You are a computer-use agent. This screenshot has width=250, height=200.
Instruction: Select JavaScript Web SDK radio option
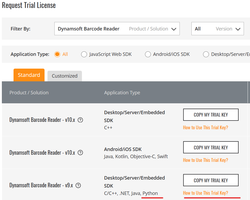[x=84, y=54]
